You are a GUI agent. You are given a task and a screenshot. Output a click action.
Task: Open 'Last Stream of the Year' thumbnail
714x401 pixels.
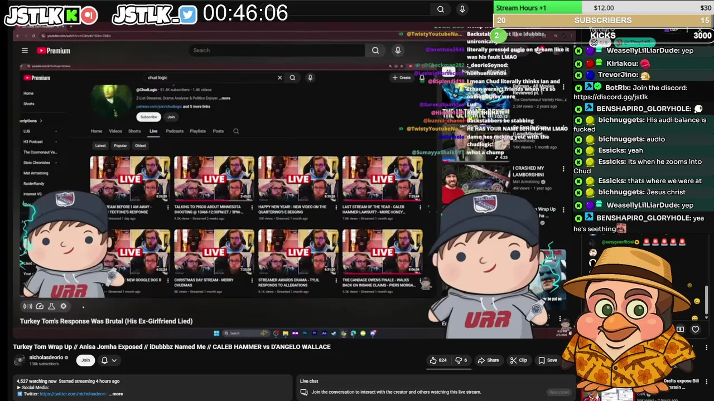click(x=382, y=179)
